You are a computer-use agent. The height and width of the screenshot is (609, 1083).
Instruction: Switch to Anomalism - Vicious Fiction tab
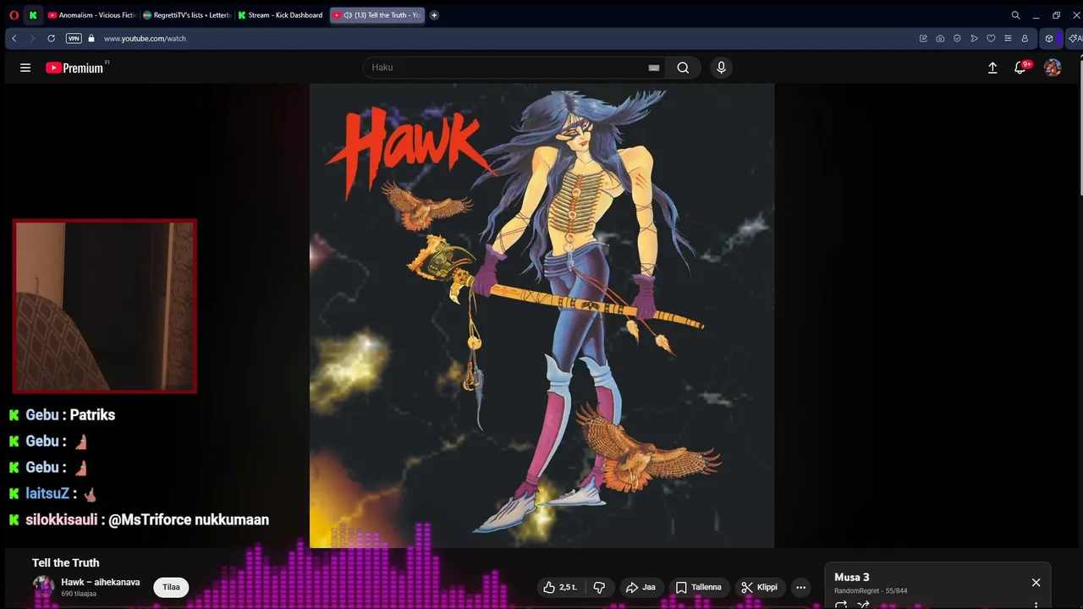point(91,15)
